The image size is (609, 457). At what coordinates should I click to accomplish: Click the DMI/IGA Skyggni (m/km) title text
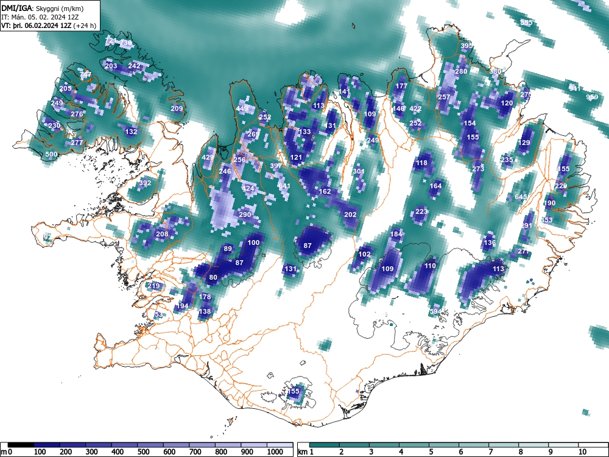tap(43, 8)
